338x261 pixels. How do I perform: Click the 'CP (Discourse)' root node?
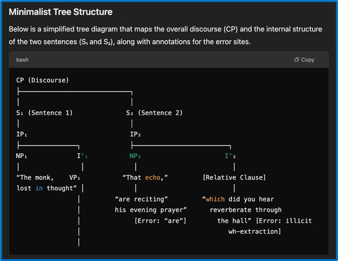click(43, 80)
